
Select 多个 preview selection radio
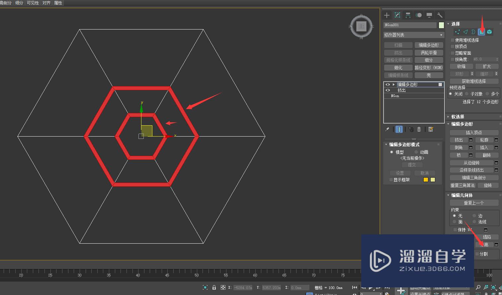click(x=487, y=94)
